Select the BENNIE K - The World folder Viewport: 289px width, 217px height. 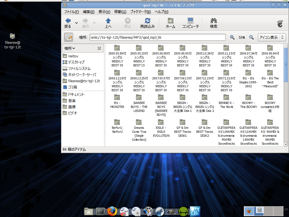(x=226, y=101)
